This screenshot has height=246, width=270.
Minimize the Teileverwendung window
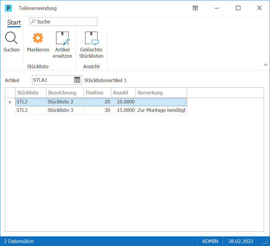[x=217, y=8]
